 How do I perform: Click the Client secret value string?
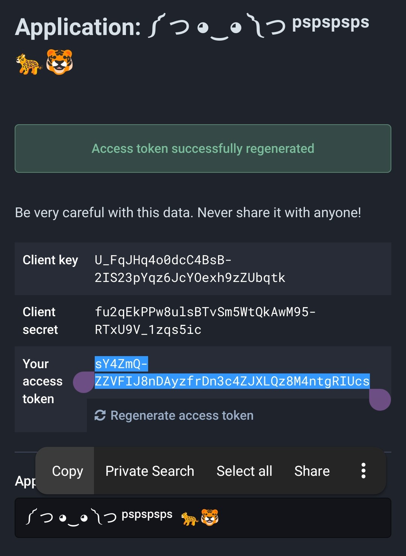(205, 321)
